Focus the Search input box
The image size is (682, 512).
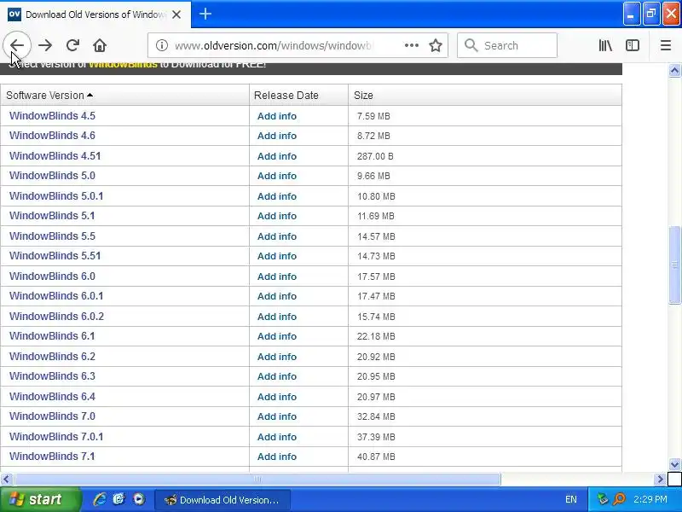(x=507, y=45)
